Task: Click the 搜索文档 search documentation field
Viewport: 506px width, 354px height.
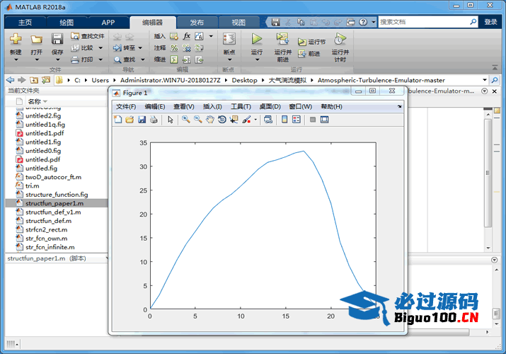Action: (x=423, y=22)
